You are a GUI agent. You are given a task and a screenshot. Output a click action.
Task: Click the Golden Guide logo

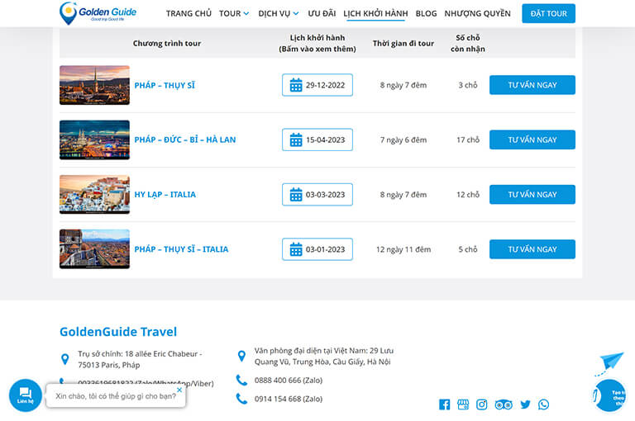pos(98,13)
